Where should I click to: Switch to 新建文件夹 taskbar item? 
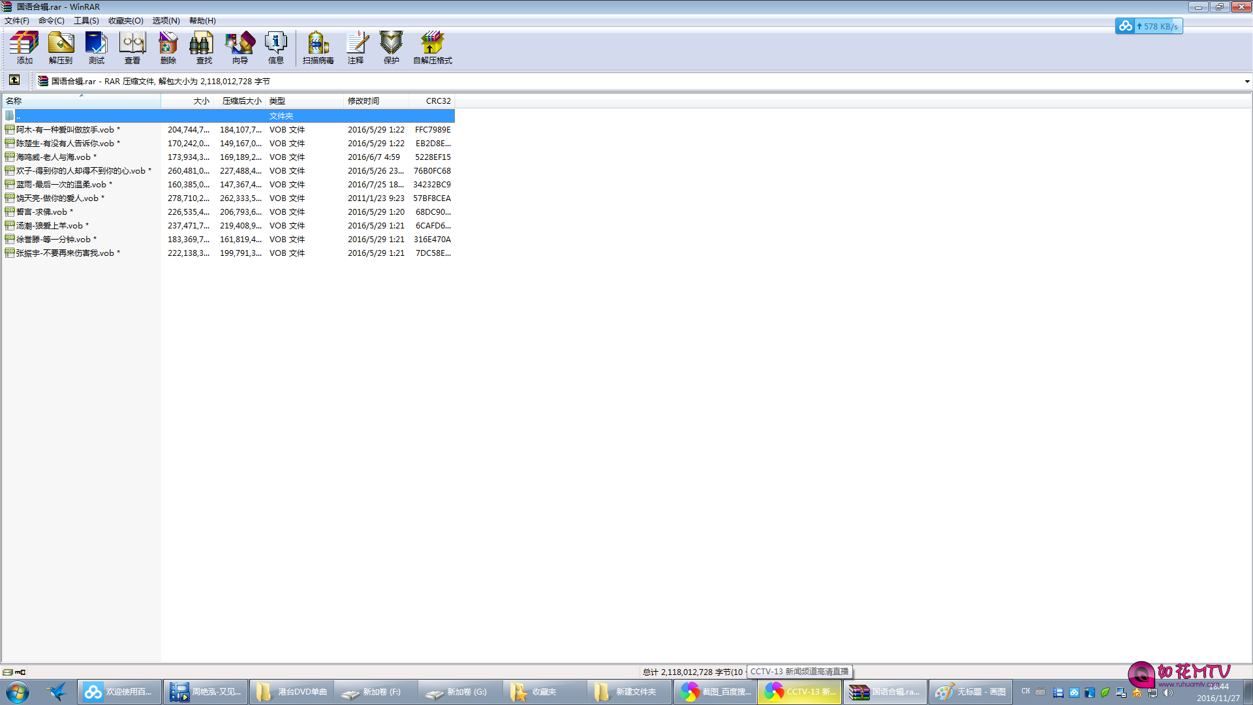[630, 692]
